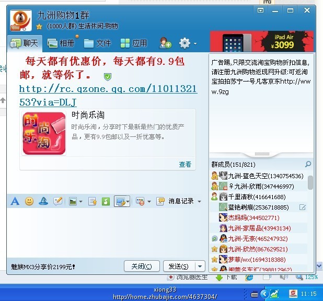This screenshot has width=323, height=301.
Task: Click the 125% zoom magnifier in browser
Action: [x=299, y=277]
